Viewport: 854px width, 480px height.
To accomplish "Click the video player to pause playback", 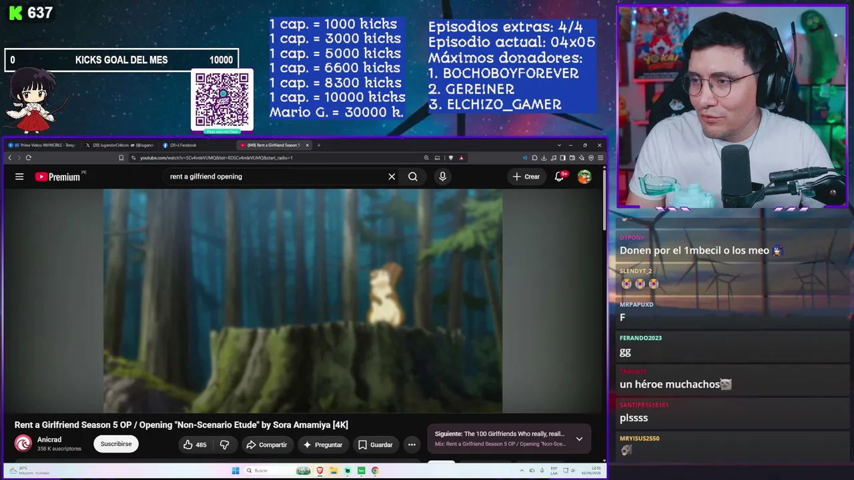I will (x=303, y=301).
